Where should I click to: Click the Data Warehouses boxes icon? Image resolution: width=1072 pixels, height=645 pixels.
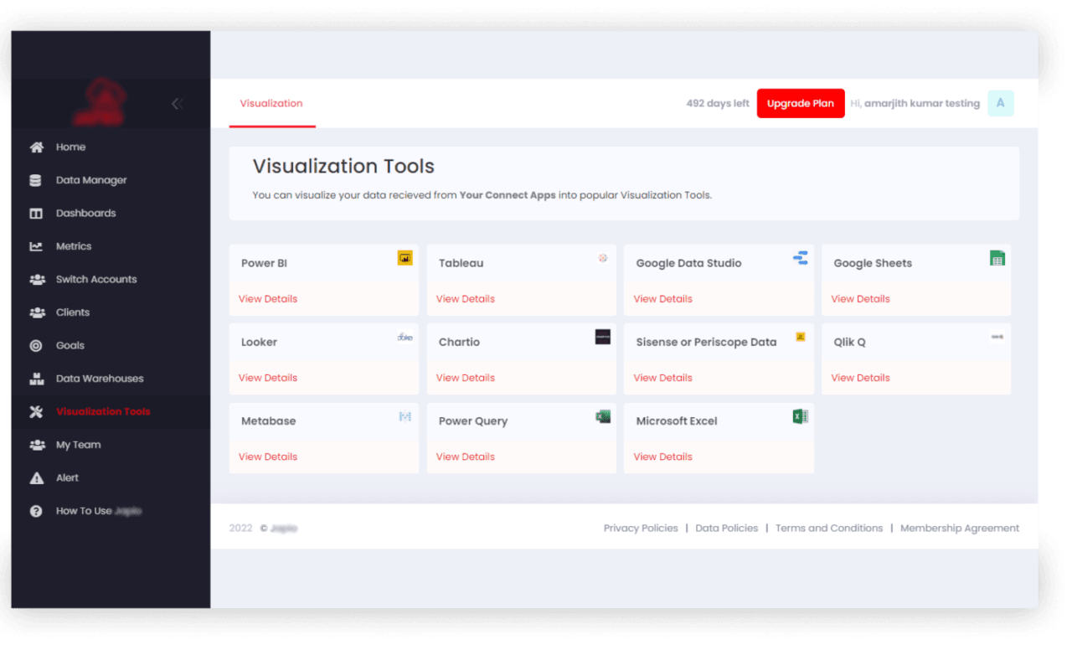[x=36, y=379]
